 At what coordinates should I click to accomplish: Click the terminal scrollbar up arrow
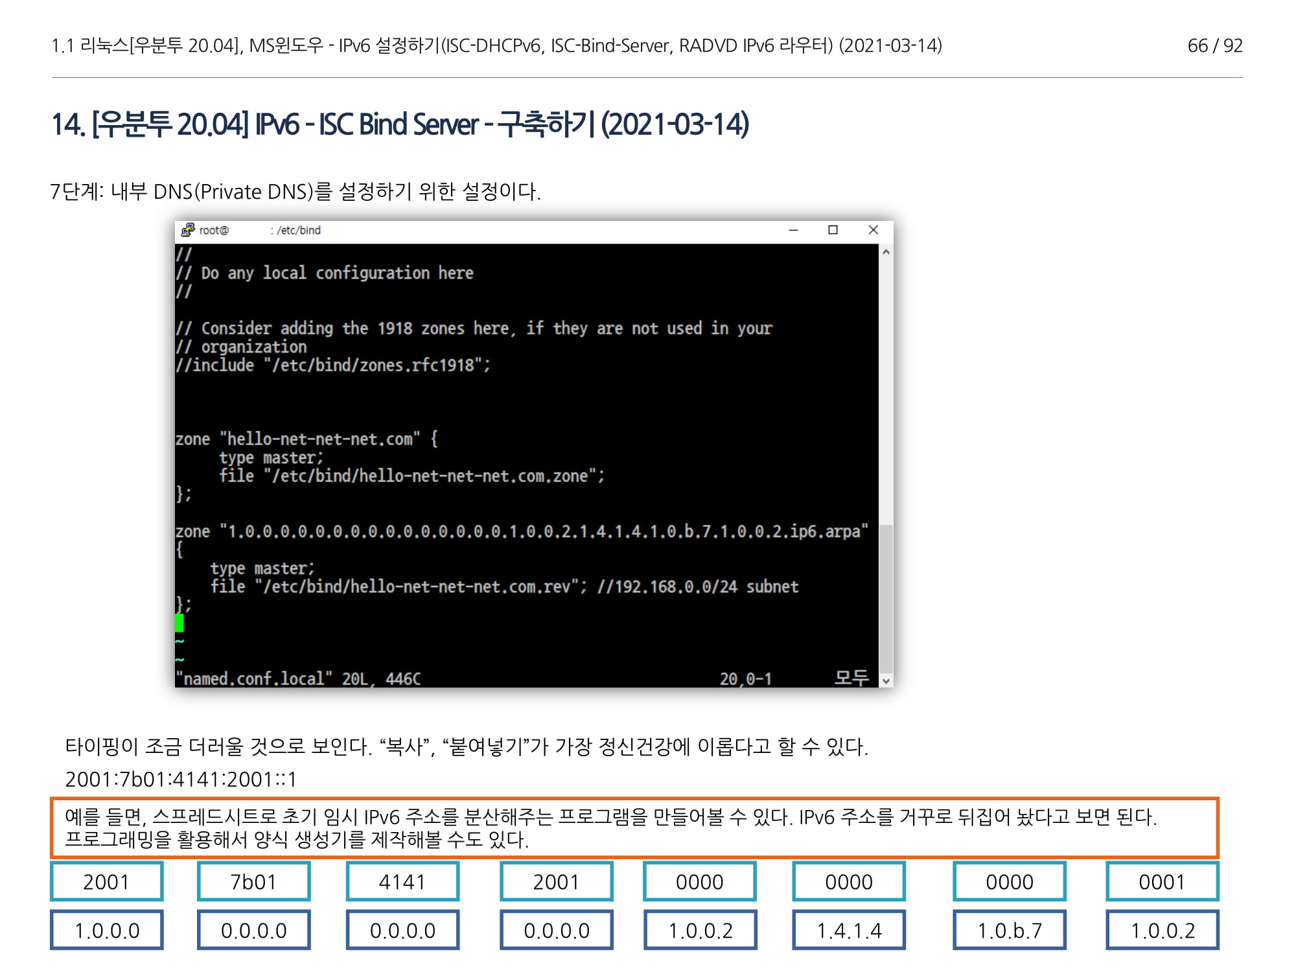coord(886,252)
